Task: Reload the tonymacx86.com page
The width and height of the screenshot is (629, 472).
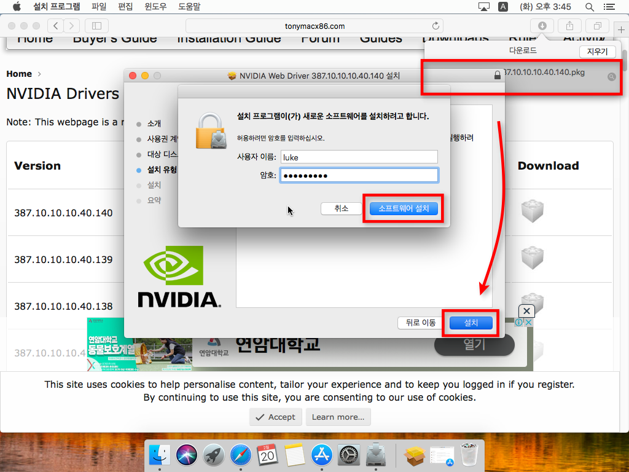Action: point(436,26)
